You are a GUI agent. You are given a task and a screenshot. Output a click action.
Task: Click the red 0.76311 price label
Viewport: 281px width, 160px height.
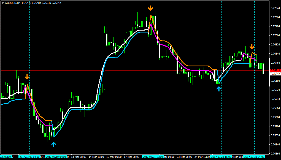[275, 70]
